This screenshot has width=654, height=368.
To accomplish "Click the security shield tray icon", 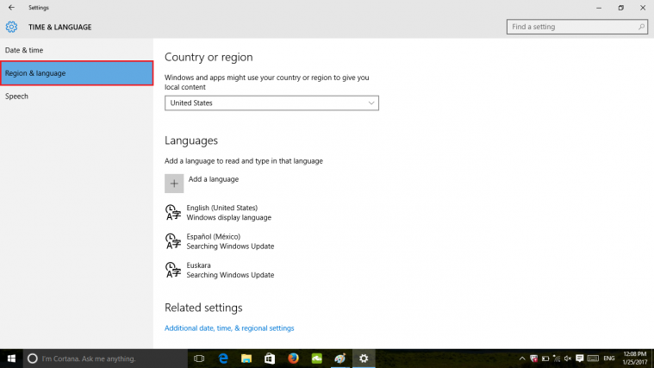I will click(533, 359).
